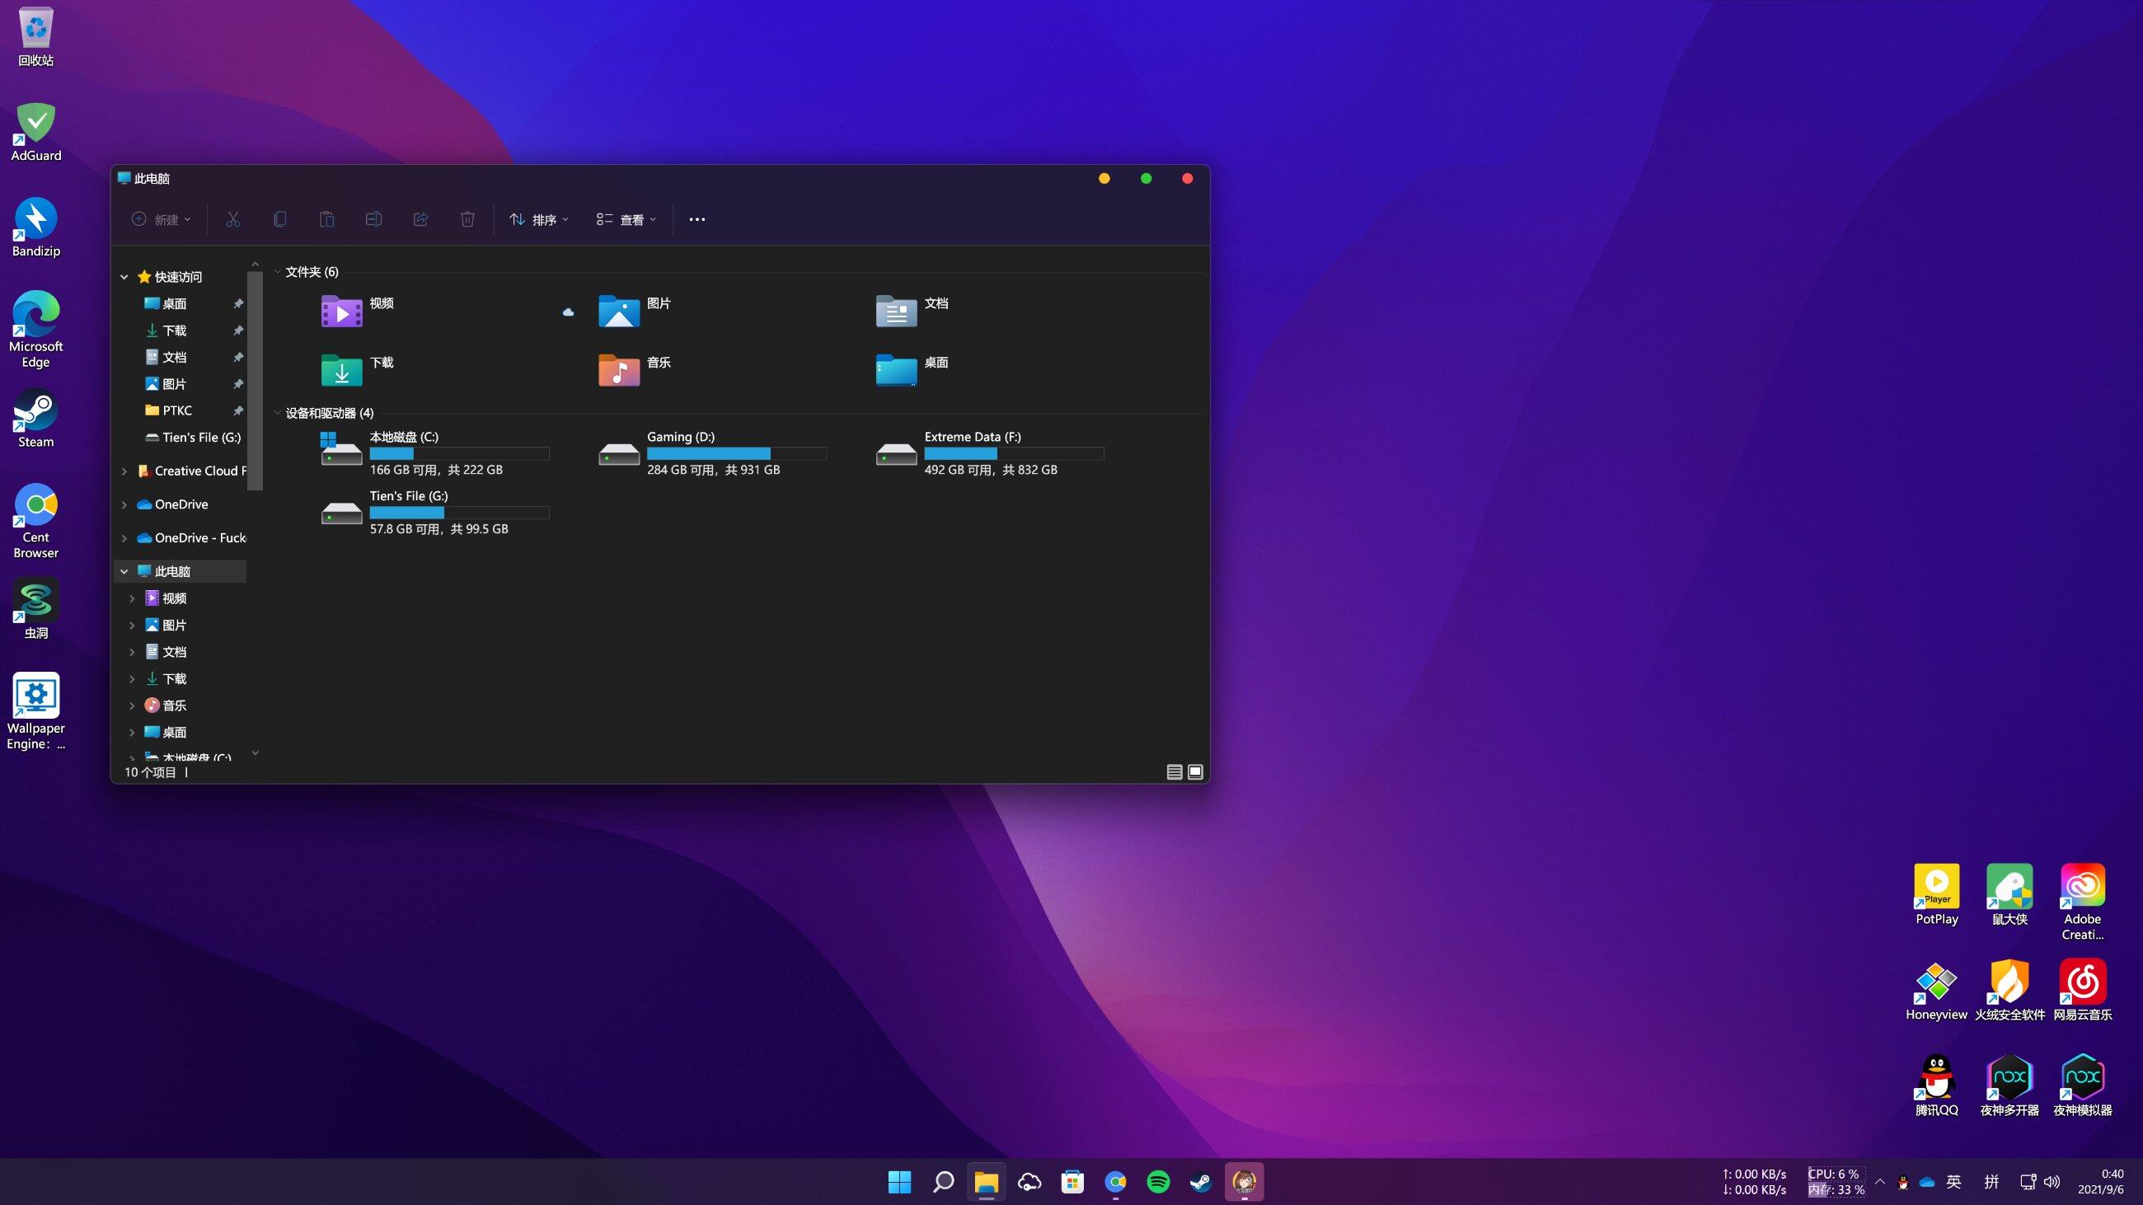The width and height of the screenshot is (2143, 1205).
Task: Click the green maximize dot on Explorer window
Action: point(1146,179)
